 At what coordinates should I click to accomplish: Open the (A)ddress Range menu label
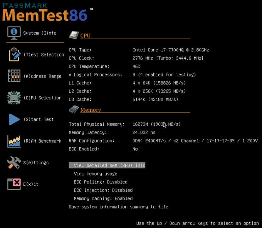(42, 76)
